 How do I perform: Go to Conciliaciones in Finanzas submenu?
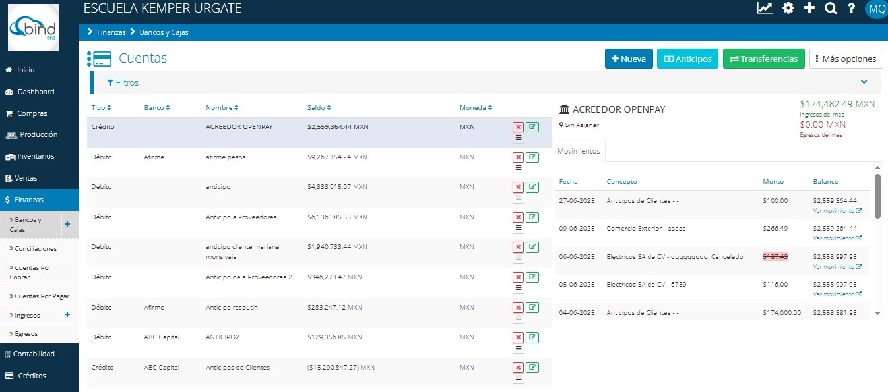pyautogui.click(x=36, y=249)
